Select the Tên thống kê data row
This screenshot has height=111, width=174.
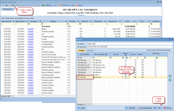tap(122, 72)
